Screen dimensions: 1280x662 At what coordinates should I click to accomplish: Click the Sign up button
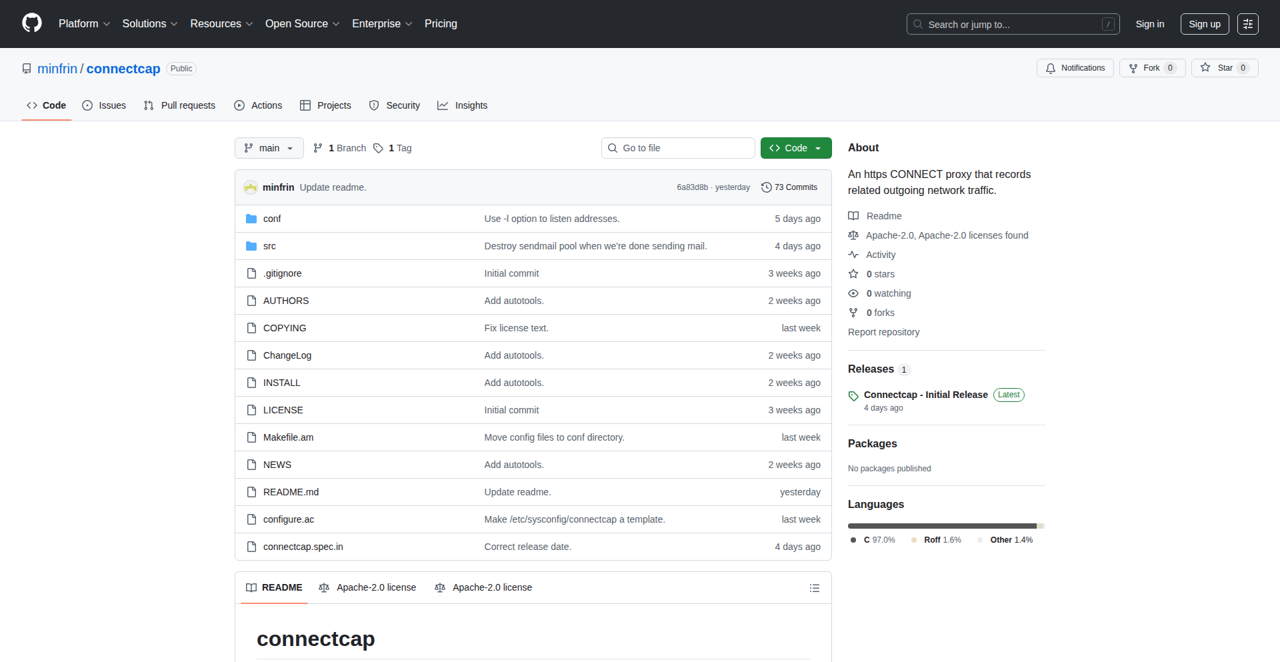(1204, 24)
